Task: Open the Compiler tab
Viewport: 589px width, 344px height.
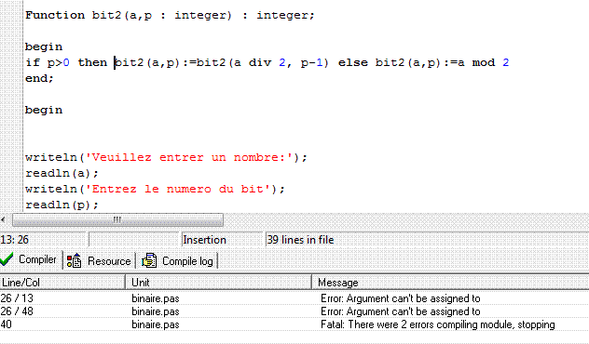Action: coord(31,259)
